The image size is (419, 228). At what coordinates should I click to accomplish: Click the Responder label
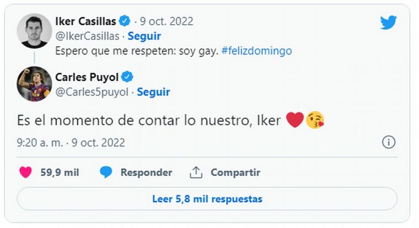click(146, 173)
